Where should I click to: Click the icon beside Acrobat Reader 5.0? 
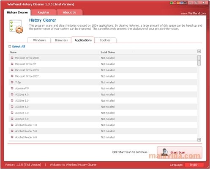point(12,131)
